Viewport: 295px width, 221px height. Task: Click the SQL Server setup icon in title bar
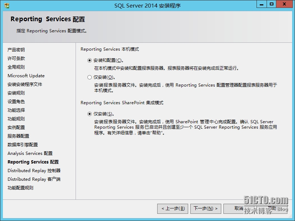coord(7,5)
